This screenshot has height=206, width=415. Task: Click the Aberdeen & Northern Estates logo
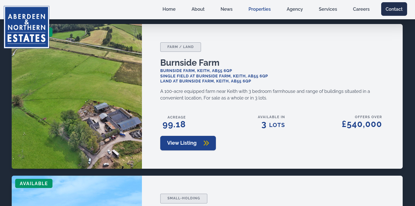27,27
